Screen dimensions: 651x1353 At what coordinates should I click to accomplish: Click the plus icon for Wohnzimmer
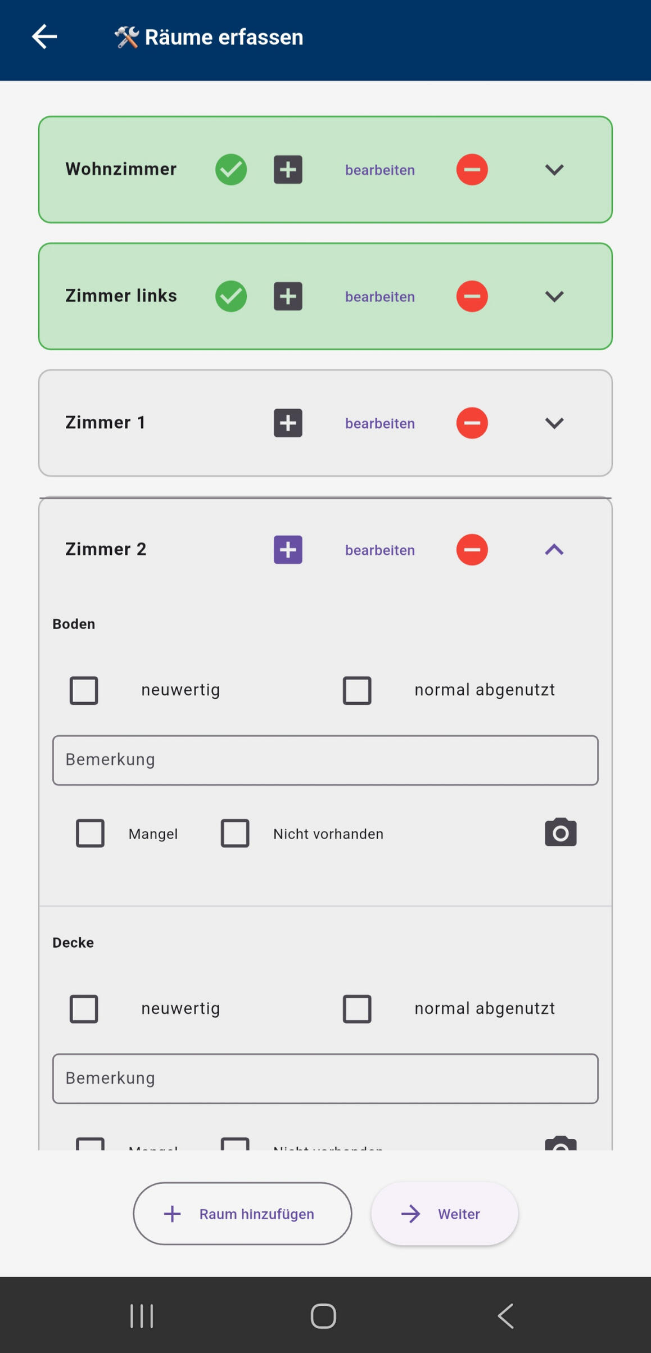pyautogui.click(x=288, y=170)
